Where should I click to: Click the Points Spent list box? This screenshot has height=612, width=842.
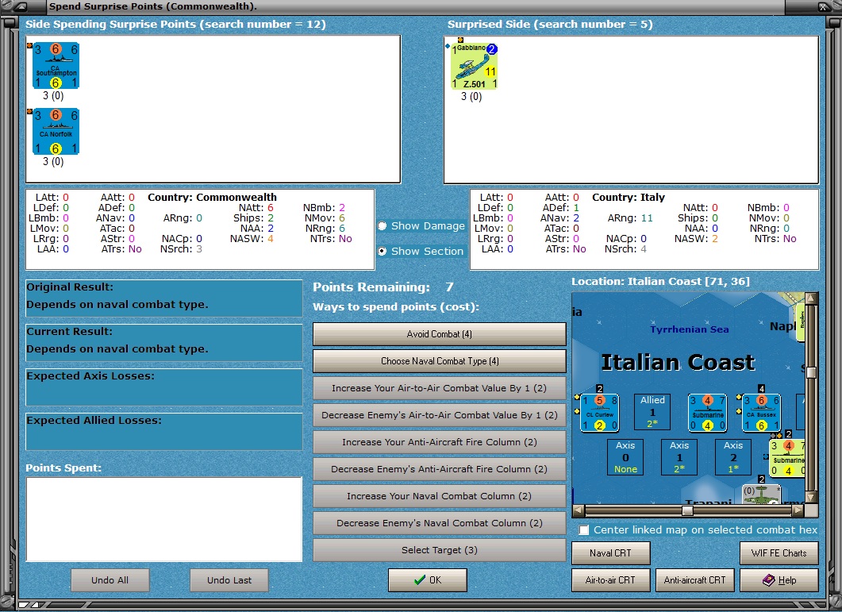(x=164, y=519)
